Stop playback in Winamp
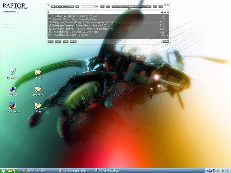This screenshot has height=173, width=231. [x=57, y=6]
